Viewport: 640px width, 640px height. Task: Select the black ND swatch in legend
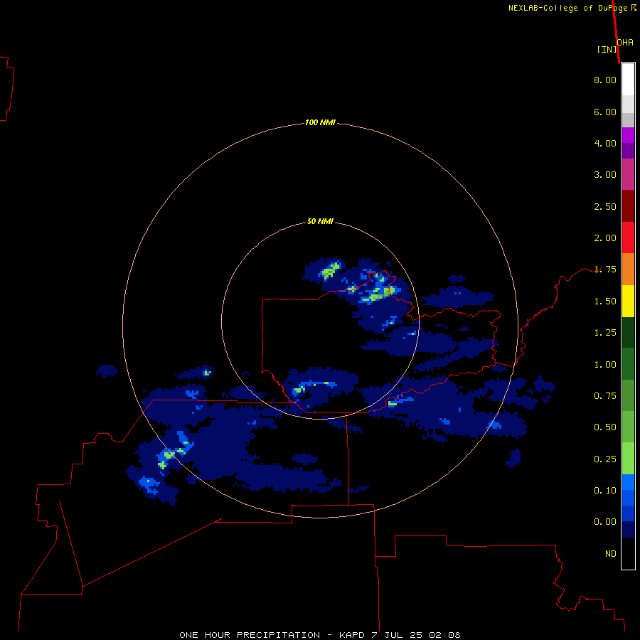(628, 553)
